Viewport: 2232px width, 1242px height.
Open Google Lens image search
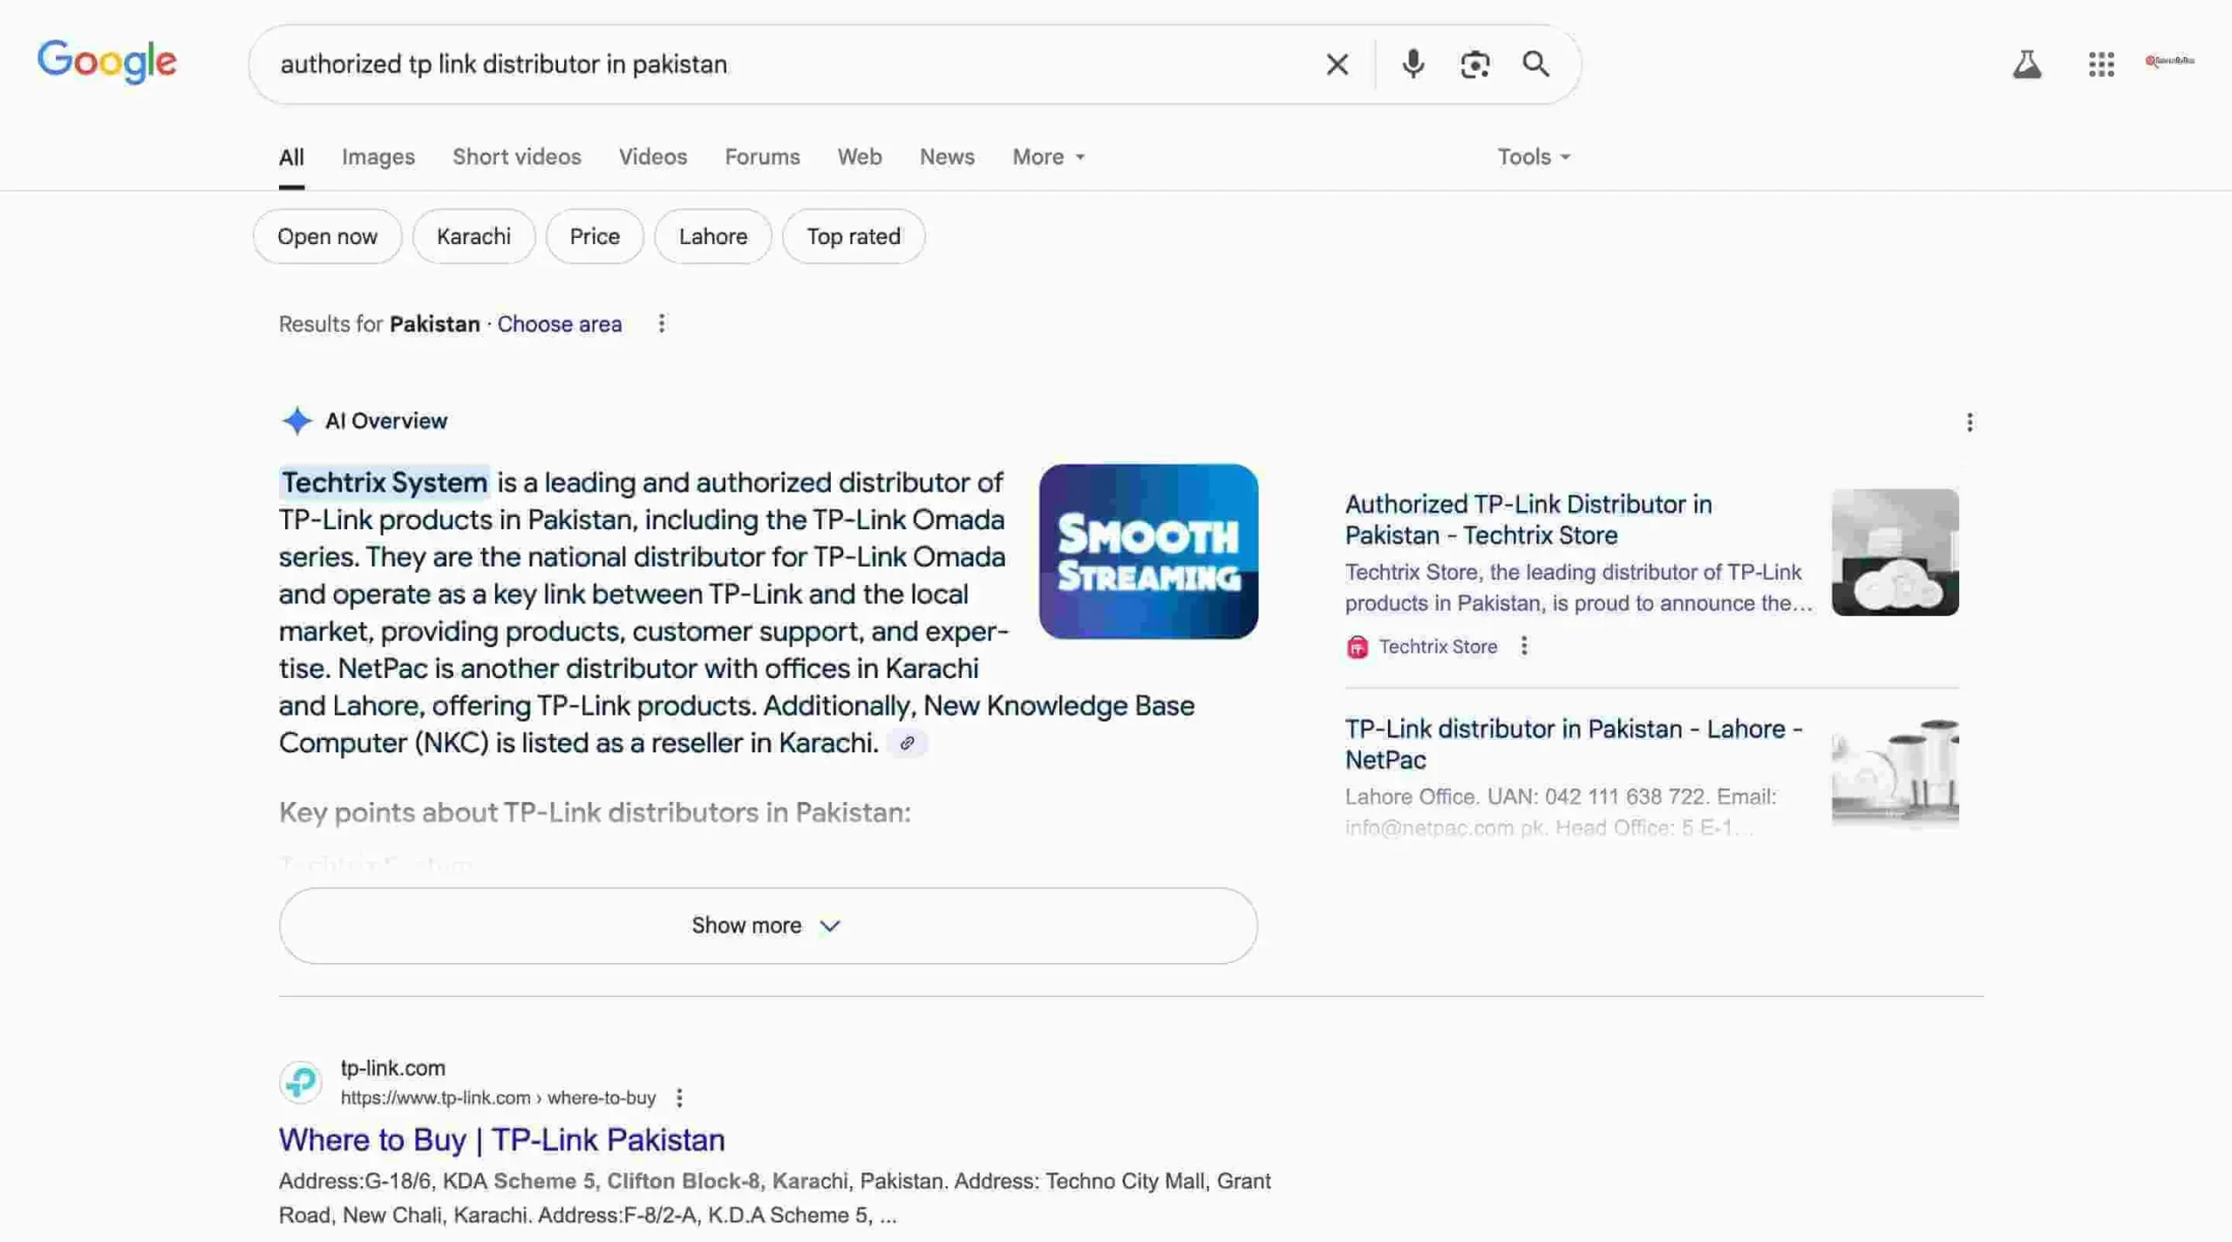(1474, 64)
